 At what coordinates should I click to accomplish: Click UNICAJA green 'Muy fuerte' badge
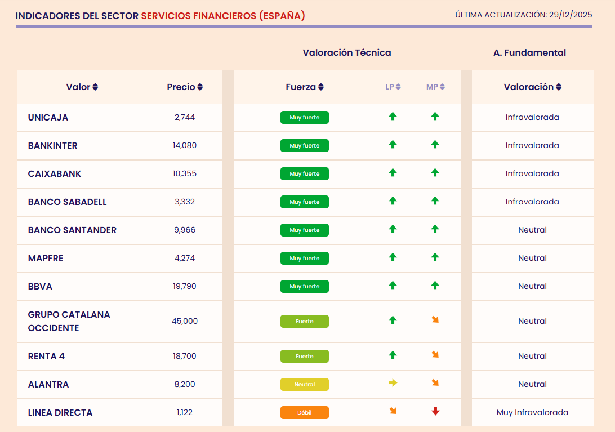tap(305, 118)
